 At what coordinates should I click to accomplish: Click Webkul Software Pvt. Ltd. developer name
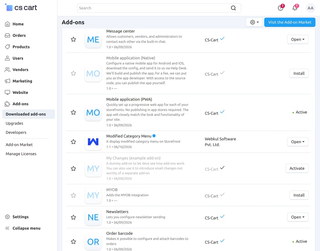pyautogui.click(x=220, y=142)
